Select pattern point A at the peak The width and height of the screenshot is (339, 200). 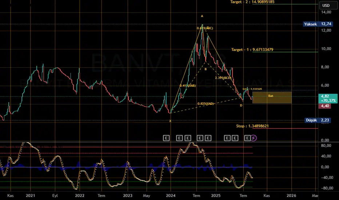click(202, 16)
